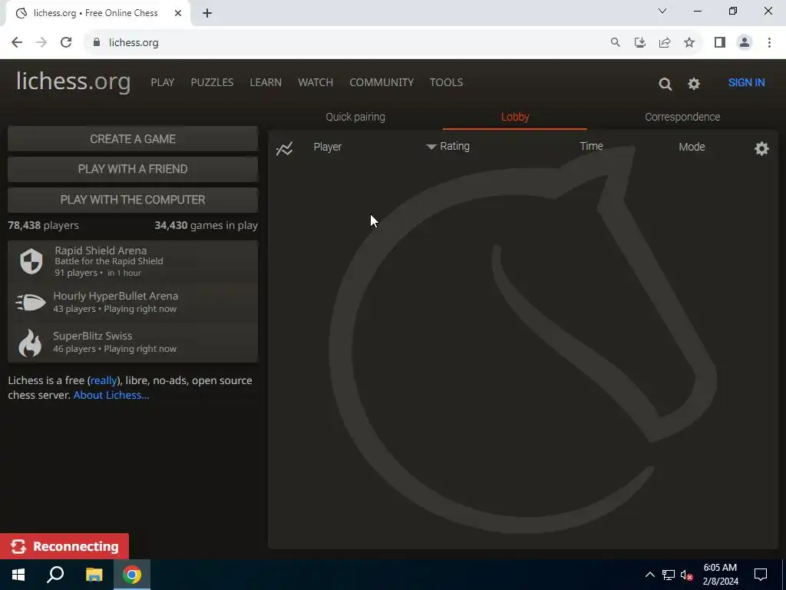The height and width of the screenshot is (590, 786).
Task: Open the Chrome three-dot menu
Action: pos(769,43)
